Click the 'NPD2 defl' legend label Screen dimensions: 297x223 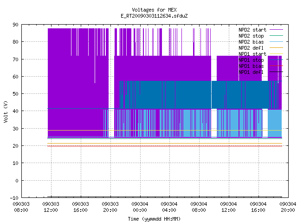pyautogui.click(x=251, y=48)
